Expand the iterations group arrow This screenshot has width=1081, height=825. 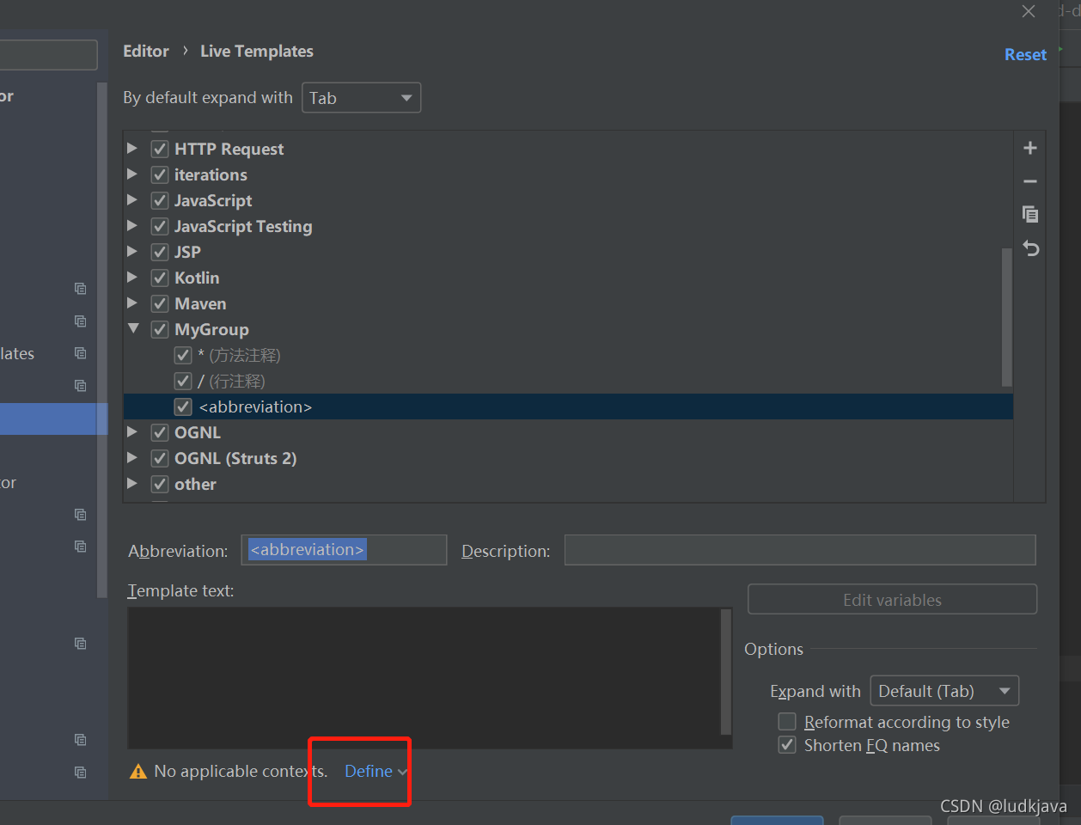click(x=132, y=174)
